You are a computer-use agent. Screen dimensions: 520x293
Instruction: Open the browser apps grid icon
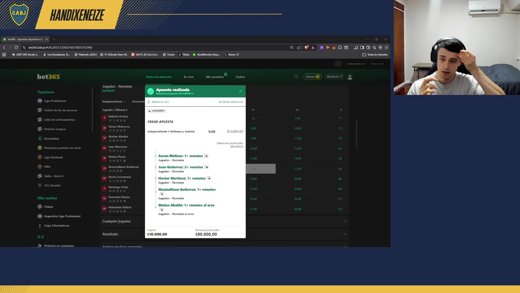(x=4, y=55)
